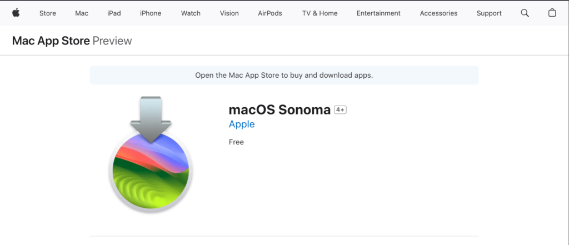Click the Free price label
The height and width of the screenshot is (245, 569).
(x=236, y=142)
